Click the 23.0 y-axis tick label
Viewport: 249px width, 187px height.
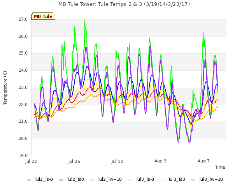tap(23, 87)
